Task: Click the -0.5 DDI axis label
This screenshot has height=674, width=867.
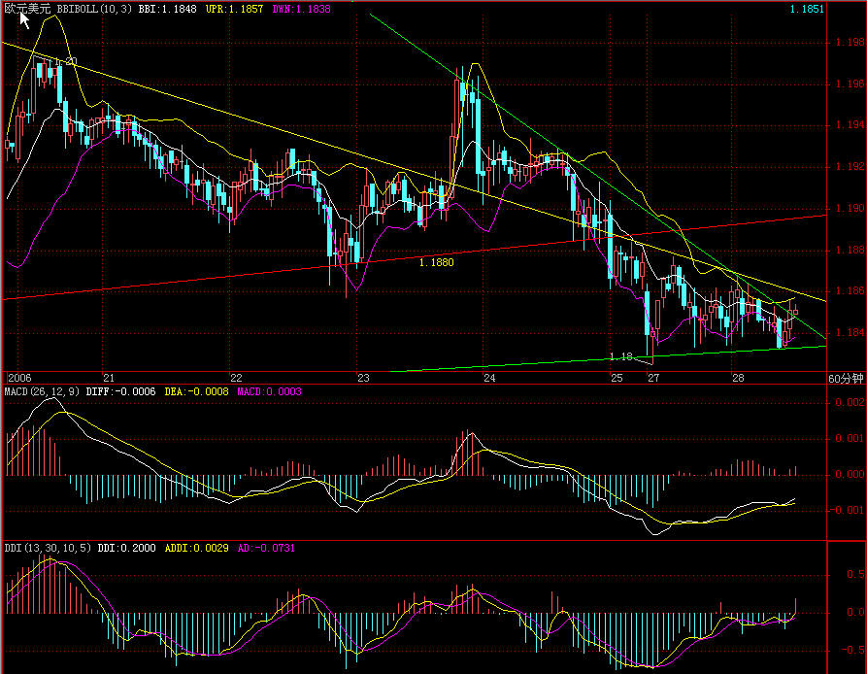Action: [852, 650]
